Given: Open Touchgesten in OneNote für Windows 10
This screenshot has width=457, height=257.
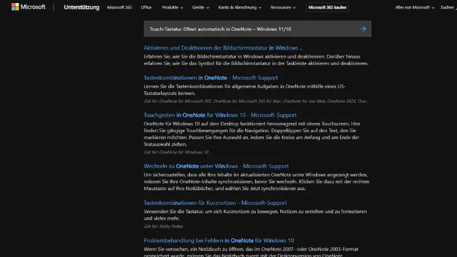Looking at the screenshot, I should (x=220, y=114).
